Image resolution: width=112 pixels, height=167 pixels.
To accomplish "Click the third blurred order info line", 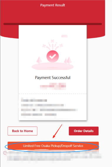I will [49, 110].
